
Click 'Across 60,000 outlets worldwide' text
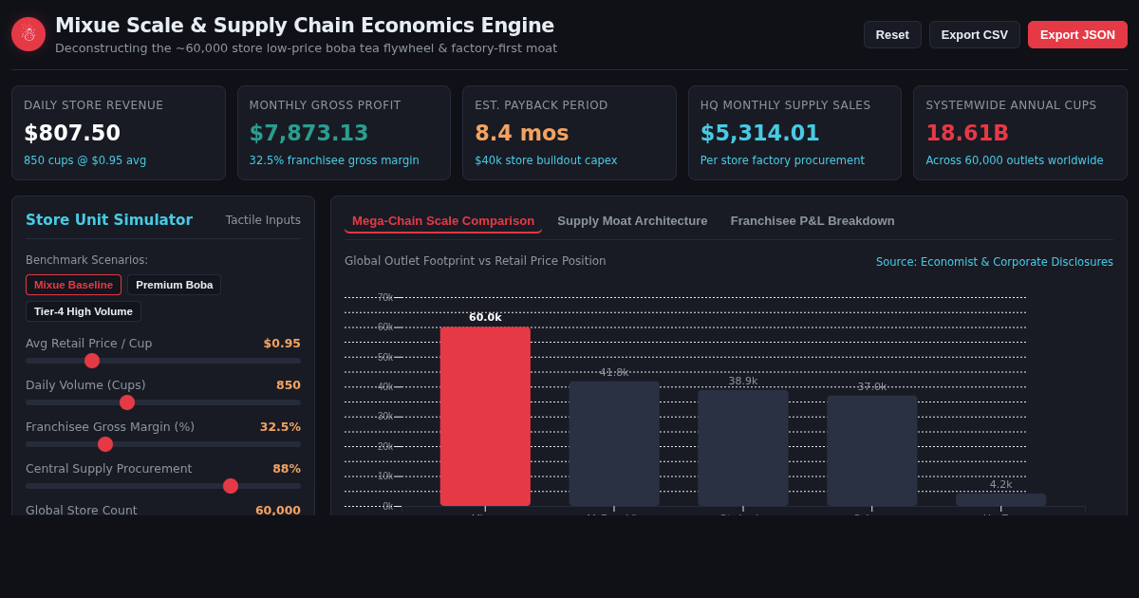(x=1015, y=160)
